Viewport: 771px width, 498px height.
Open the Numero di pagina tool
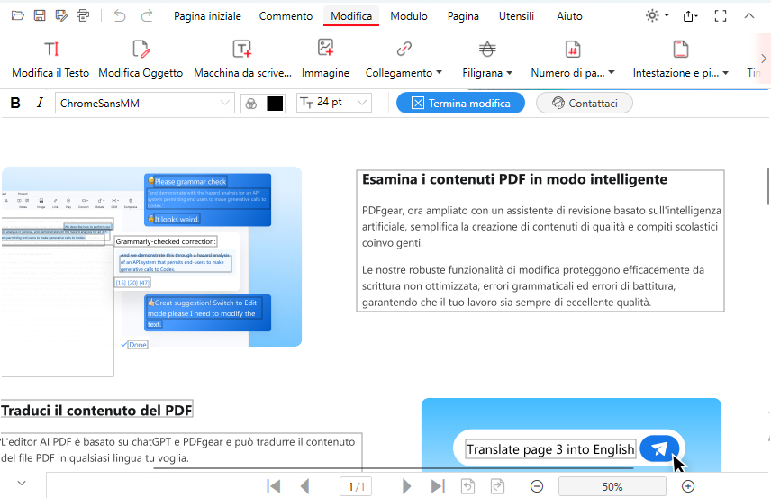tap(573, 60)
